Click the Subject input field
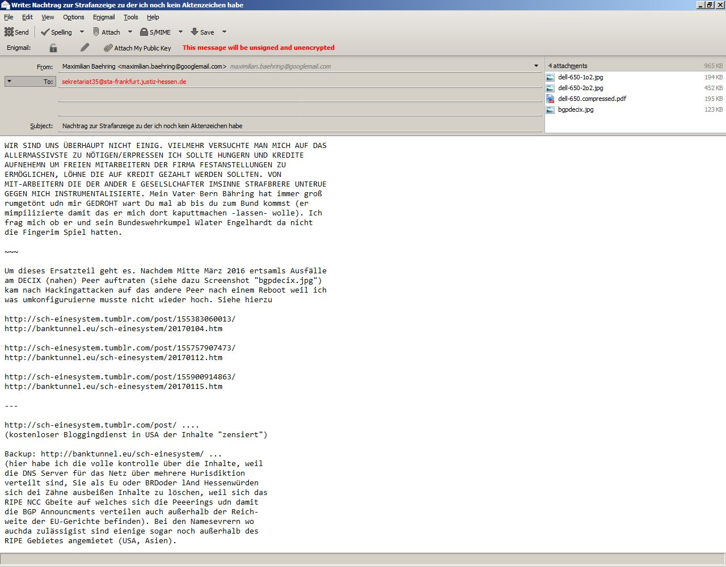 tap(301, 126)
